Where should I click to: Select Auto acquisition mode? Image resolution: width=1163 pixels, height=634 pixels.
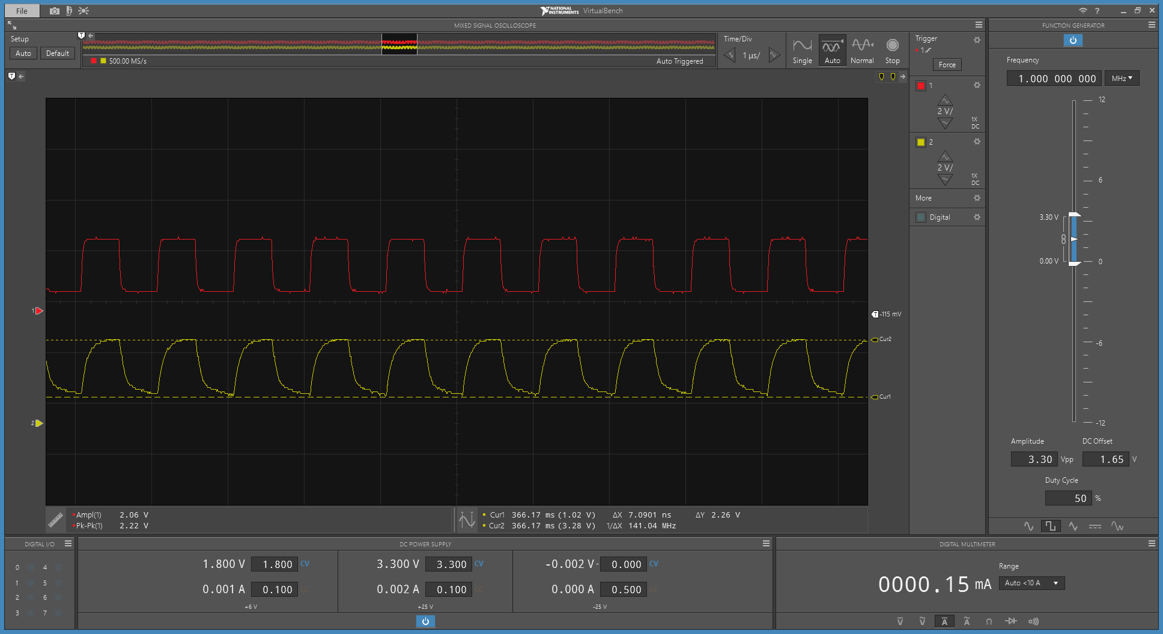(x=832, y=51)
